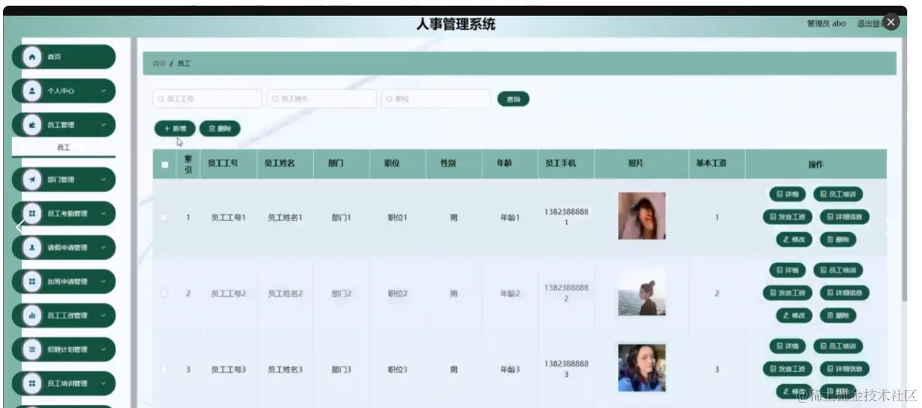The width and height of the screenshot is (922, 408).
Task: Click the 员工工号1 cell
Action: coord(228,218)
